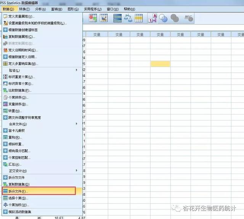Click the Select Cases toolbar icon
This screenshot has width=244, height=219.
tap(139, 18)
